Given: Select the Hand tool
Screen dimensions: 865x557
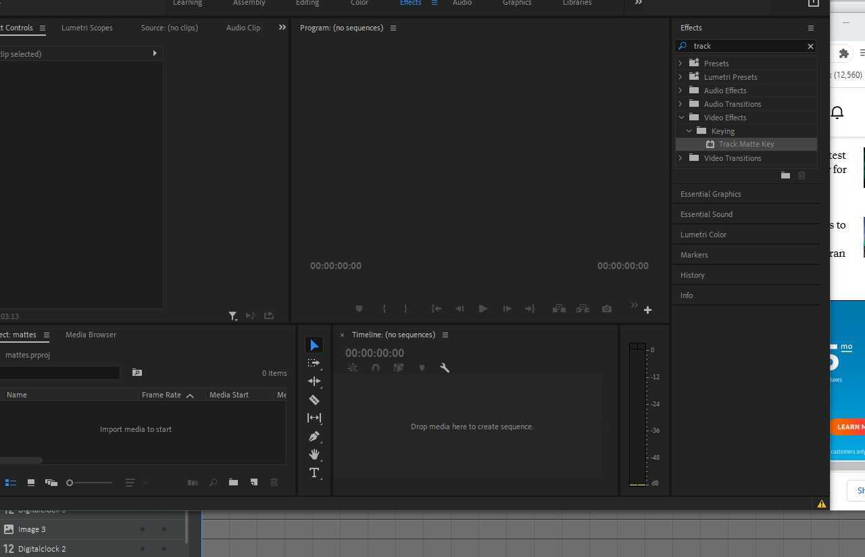Looking at the screenshot, I should tap(314, 454).
